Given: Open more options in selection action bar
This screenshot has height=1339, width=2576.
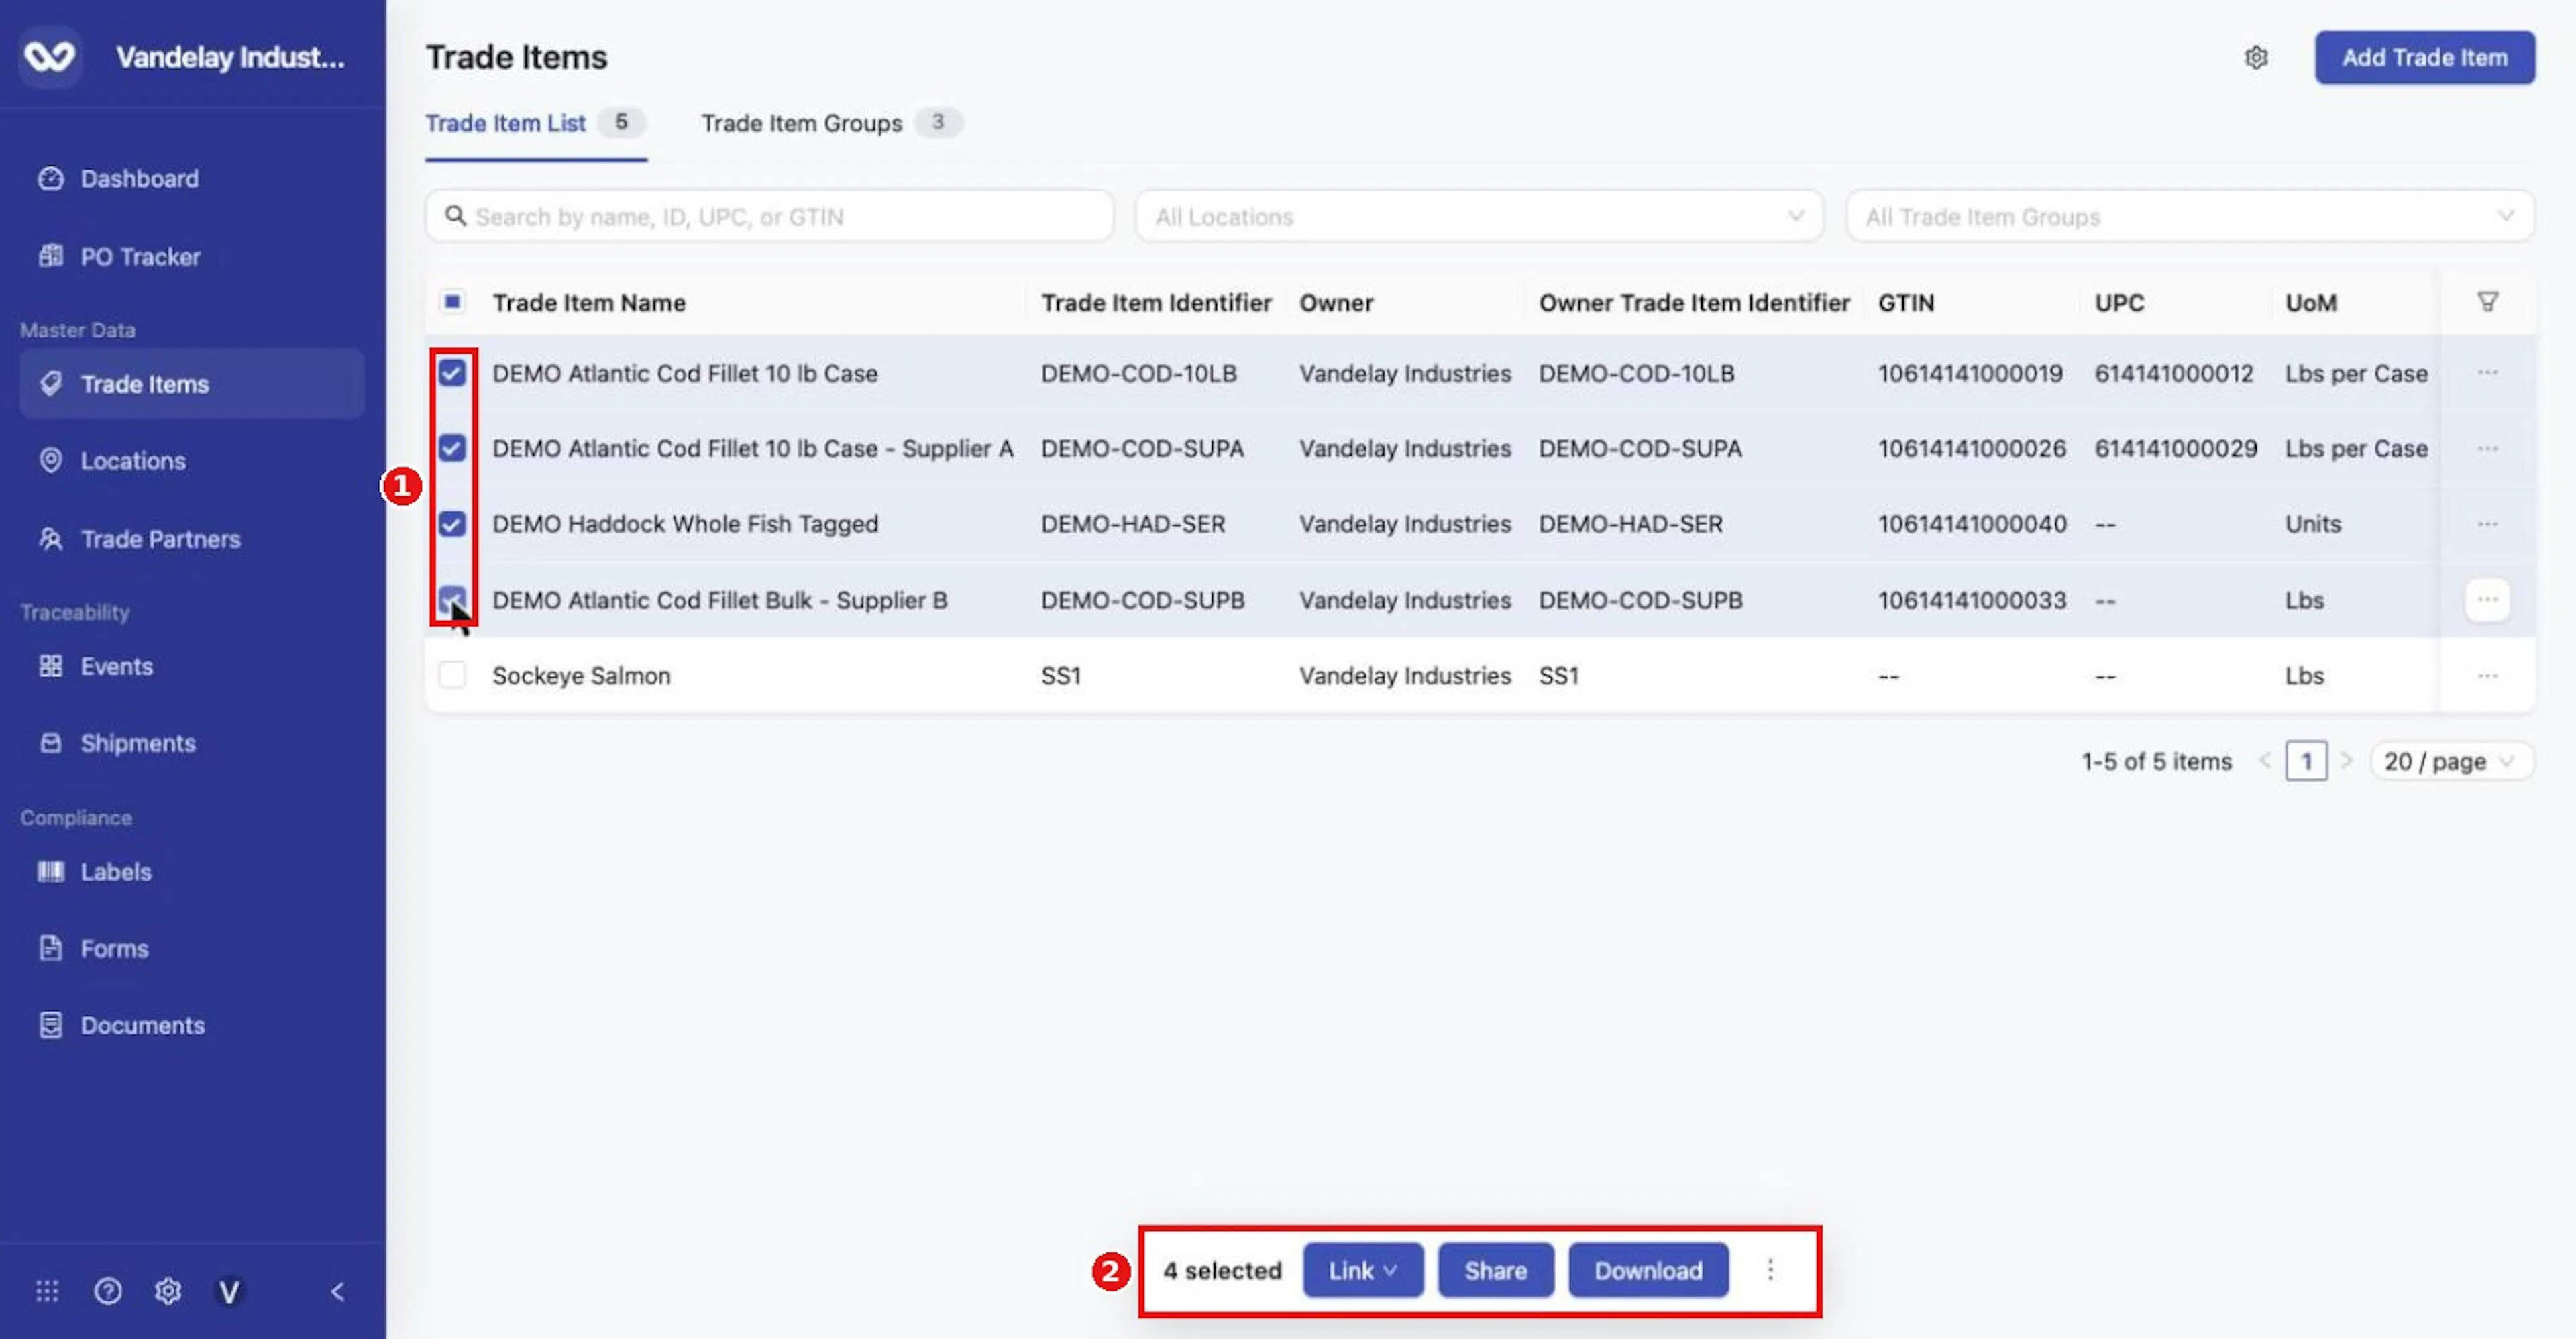Looking at the screenshot, I should 1770,1270.
